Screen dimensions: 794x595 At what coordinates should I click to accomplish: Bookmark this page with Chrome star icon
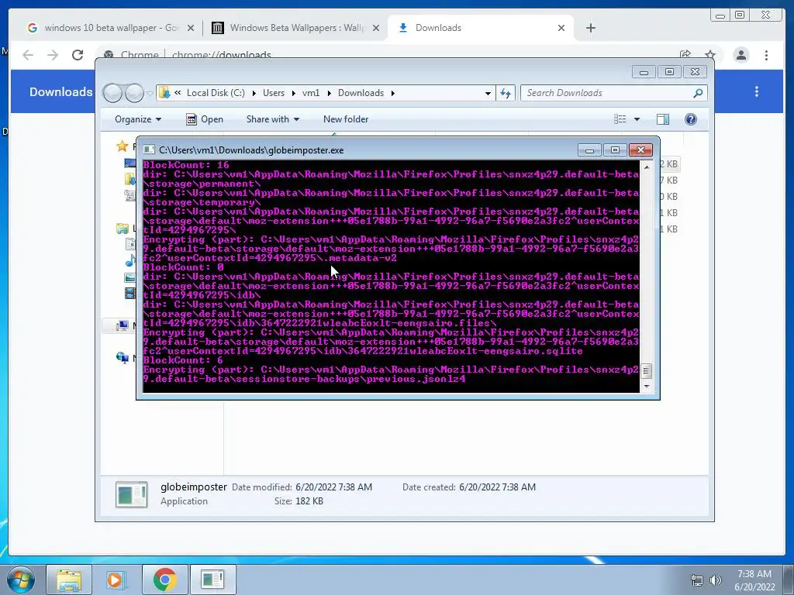click(x=710, y=55)
